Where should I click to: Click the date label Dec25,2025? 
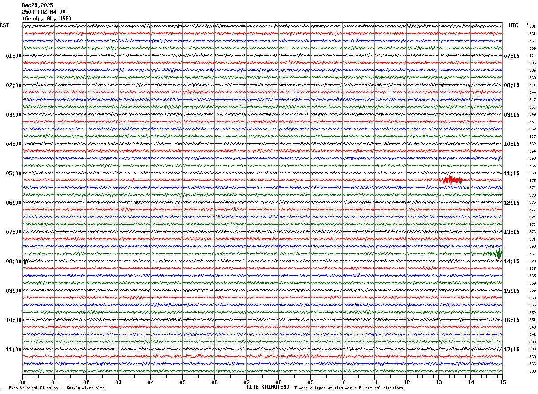click(37, 5)
